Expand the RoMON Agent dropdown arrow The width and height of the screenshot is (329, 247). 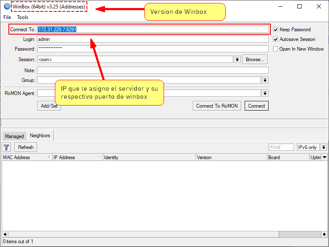265,93
